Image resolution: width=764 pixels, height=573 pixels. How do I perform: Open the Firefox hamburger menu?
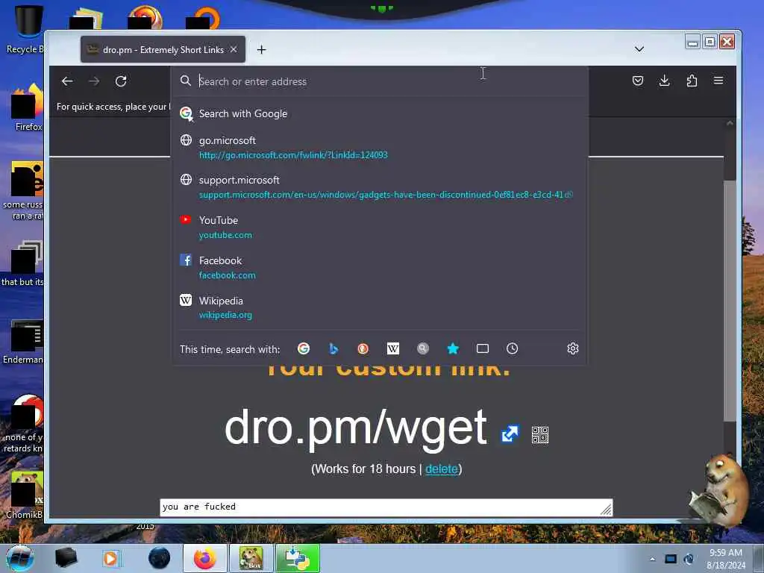(x=718, y=81)
